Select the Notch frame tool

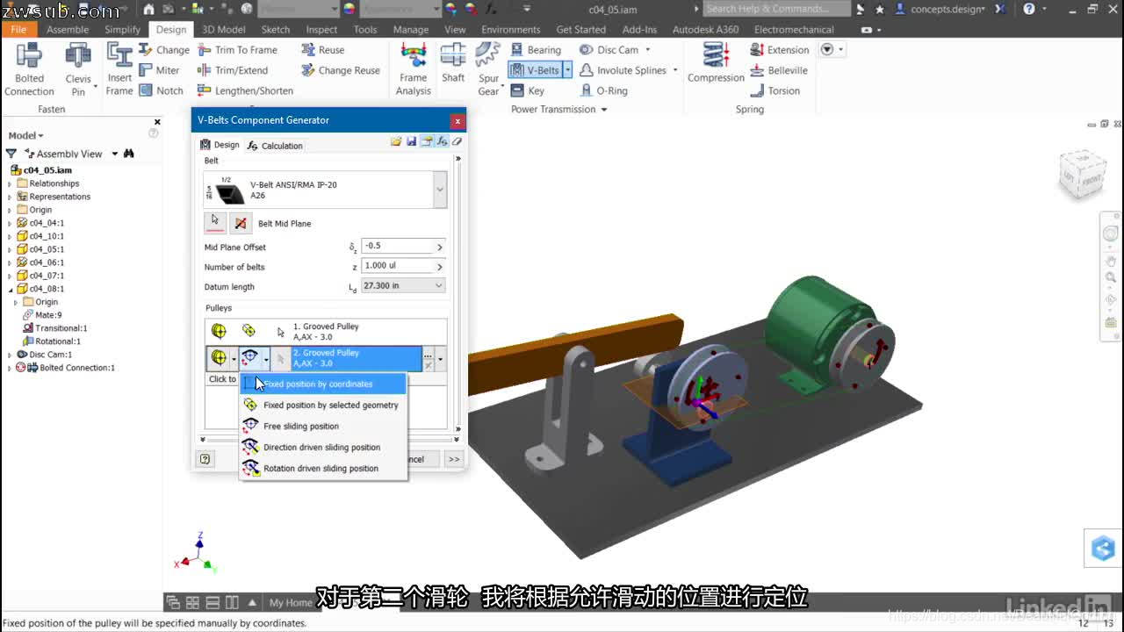point(162,90)
